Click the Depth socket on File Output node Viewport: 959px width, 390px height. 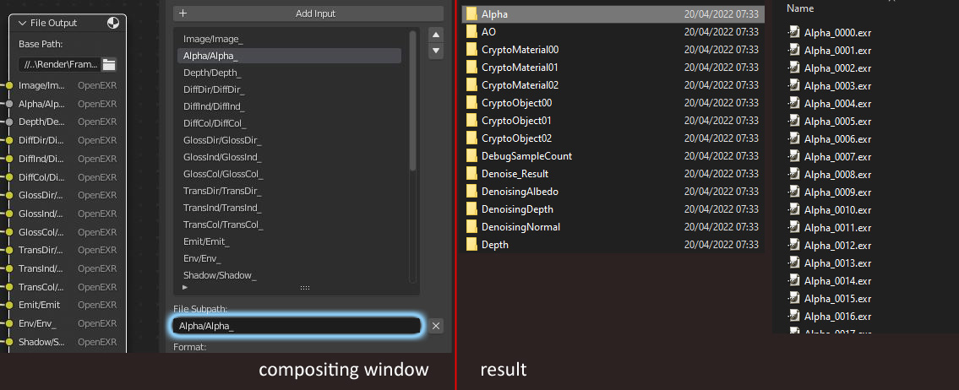tap(9, 122)
